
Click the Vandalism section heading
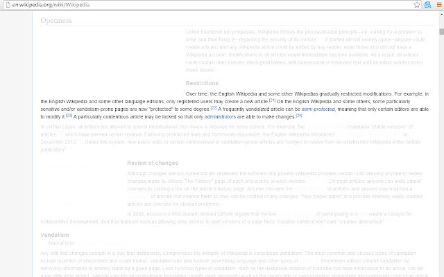pyautogui.click(x=55, y=235)
